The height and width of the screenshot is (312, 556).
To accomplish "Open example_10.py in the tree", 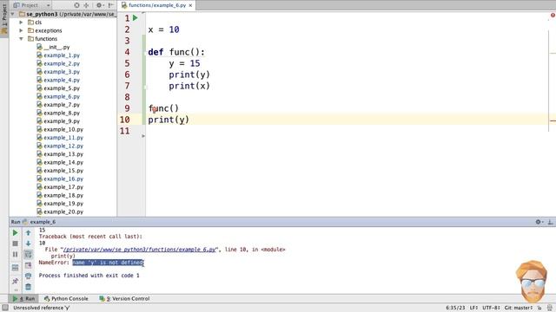I will pyautogui.click(x=60, y=129).
